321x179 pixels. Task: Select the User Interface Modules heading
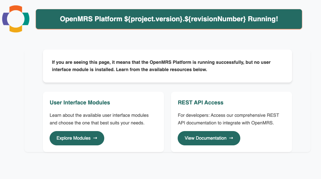80,103
